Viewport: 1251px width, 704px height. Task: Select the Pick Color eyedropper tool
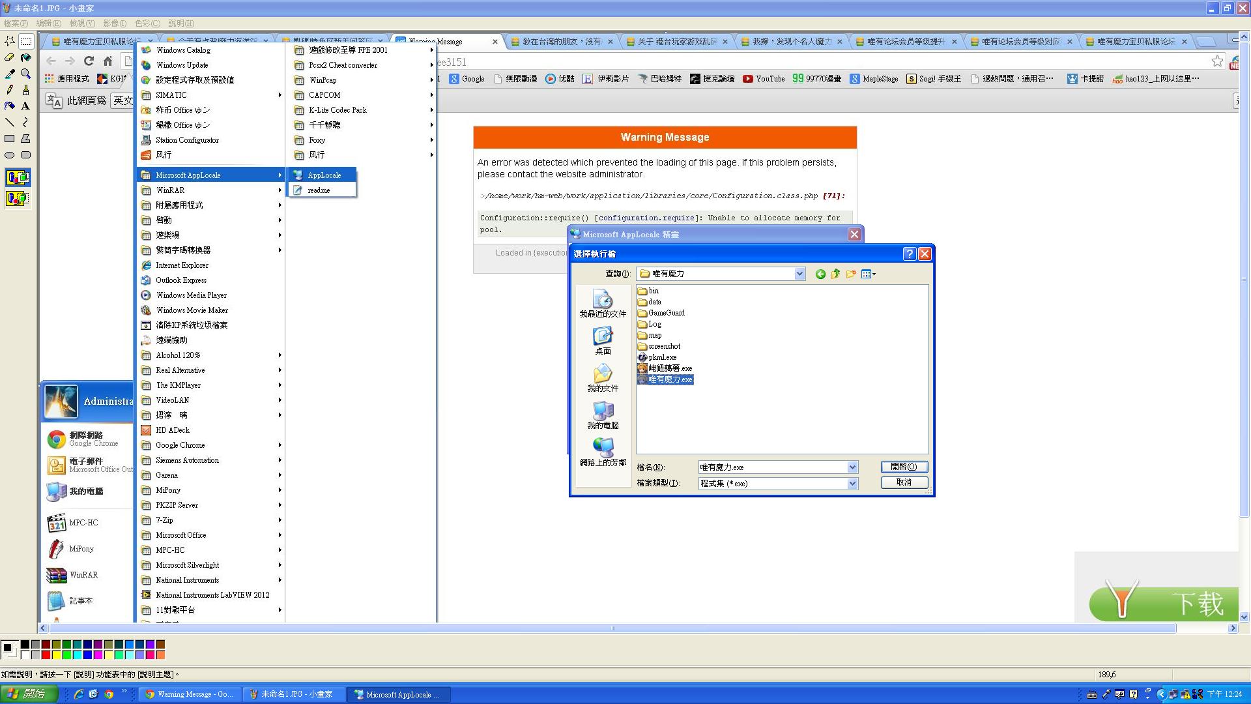click(x=10, y=74)
